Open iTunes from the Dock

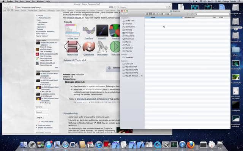[x=99, y=145]
